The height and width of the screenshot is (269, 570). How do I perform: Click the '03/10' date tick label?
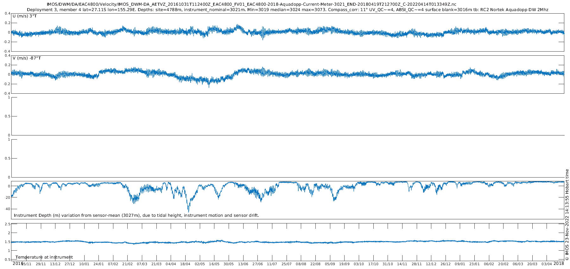(359, 264)
